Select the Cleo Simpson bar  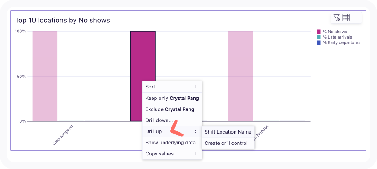(45, 76)
